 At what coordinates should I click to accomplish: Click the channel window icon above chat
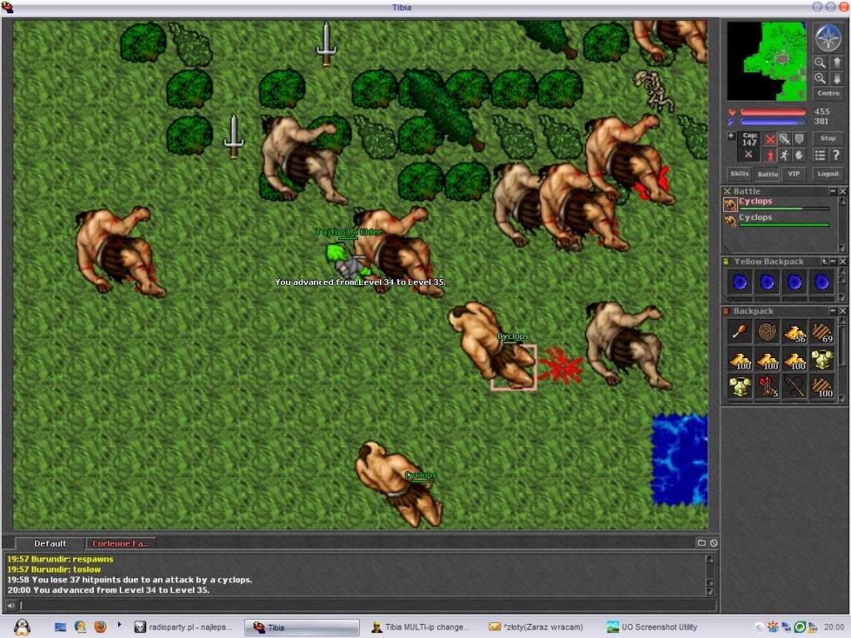[x=701, y=542]
